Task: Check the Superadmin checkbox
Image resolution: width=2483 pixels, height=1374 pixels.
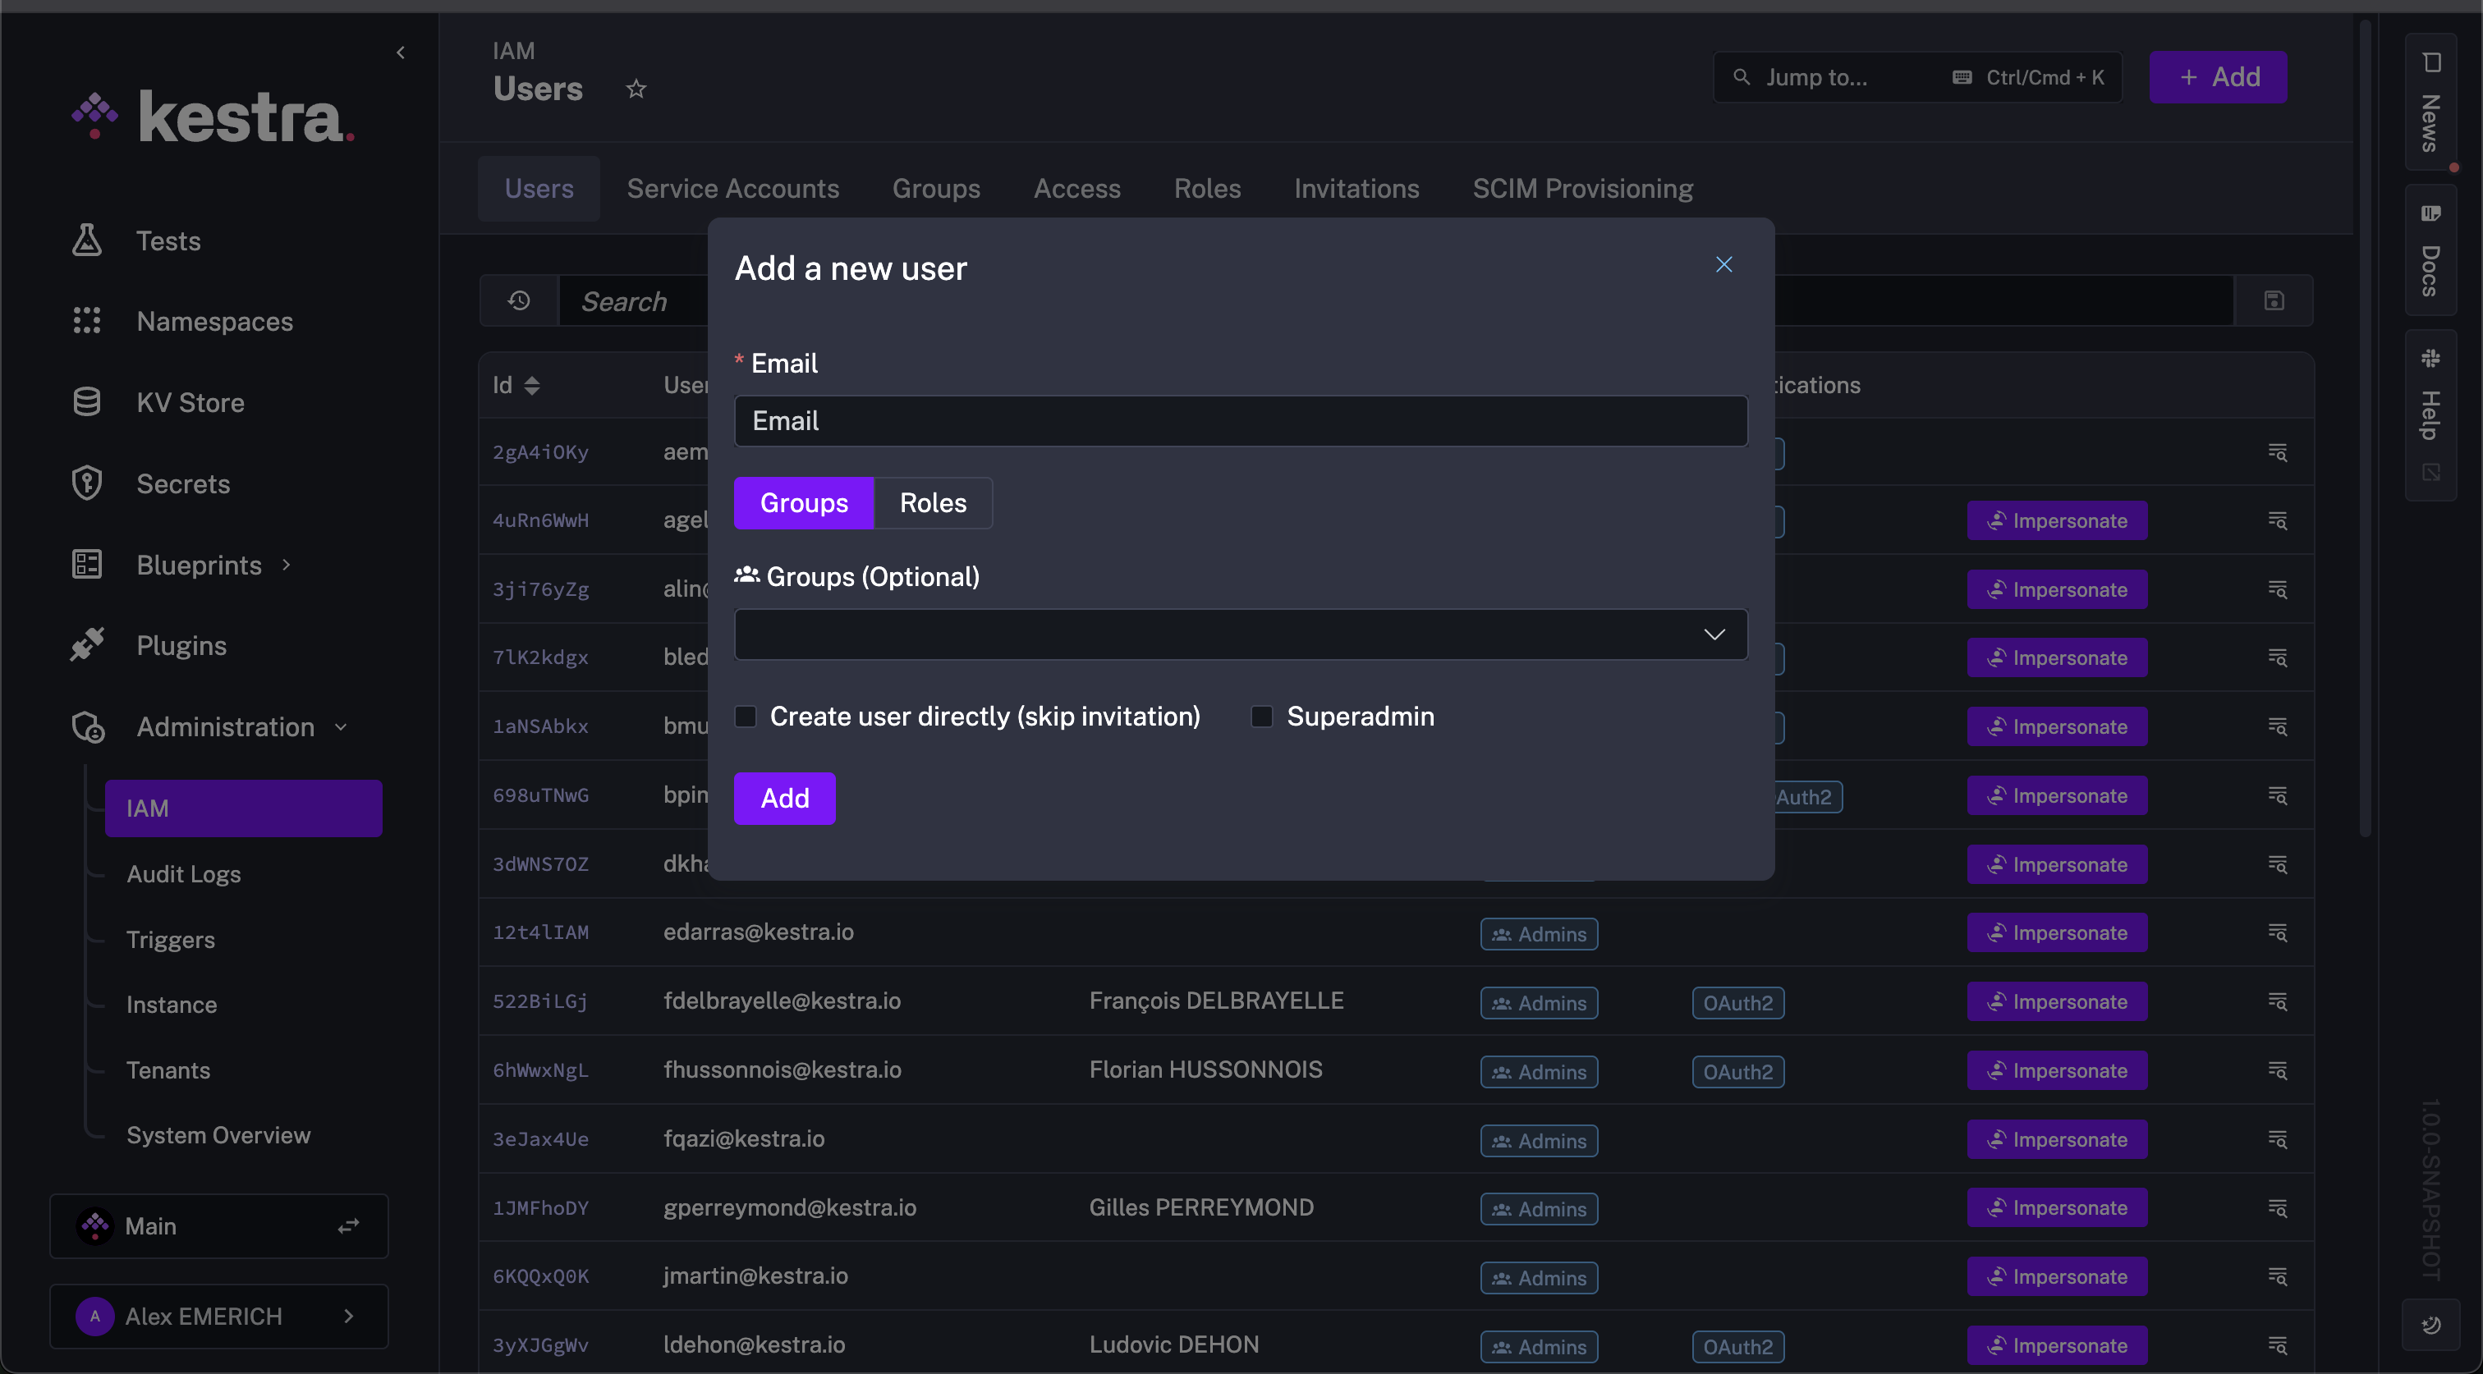Action: (x=1262, y=716)
